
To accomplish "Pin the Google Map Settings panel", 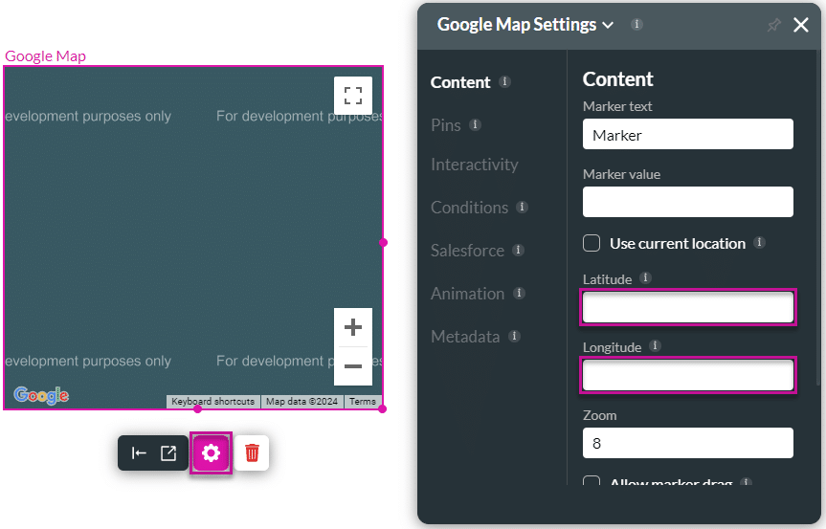I will click(x=773, y=26).
